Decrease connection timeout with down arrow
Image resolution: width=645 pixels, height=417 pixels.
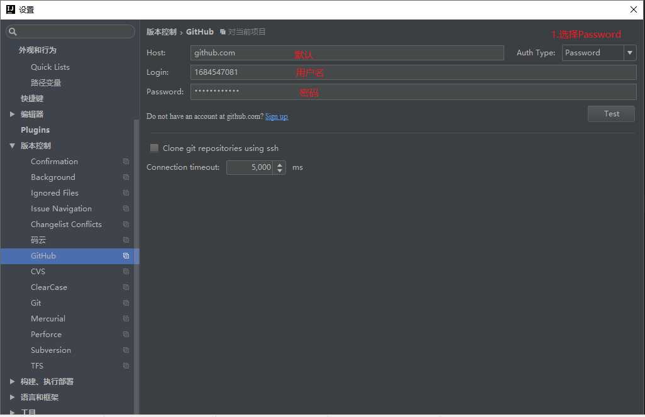coord(280,170)
